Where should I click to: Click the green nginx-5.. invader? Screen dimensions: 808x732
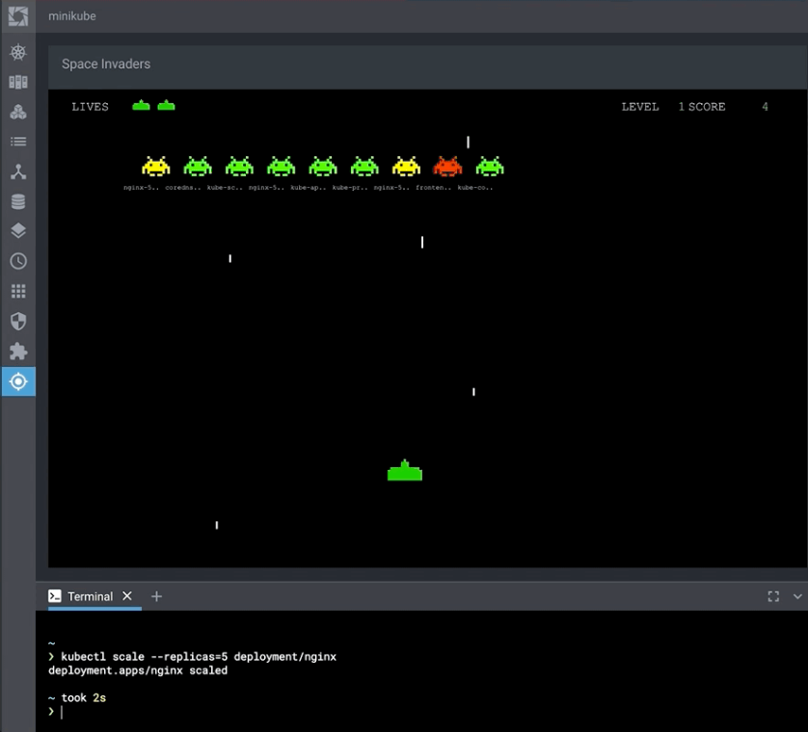click(x=282, y=167)
